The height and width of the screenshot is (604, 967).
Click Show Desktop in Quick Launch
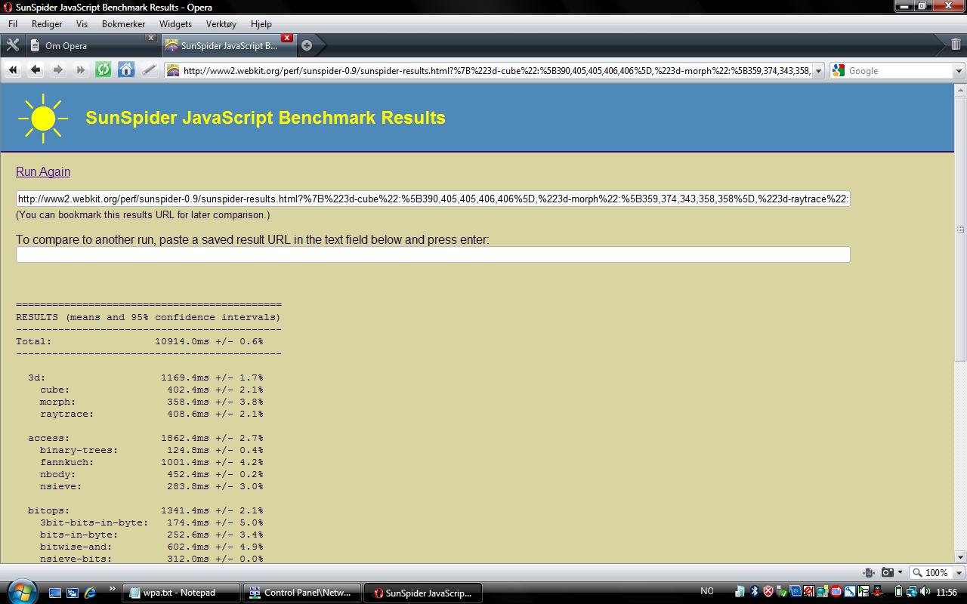tap(55, 593)
